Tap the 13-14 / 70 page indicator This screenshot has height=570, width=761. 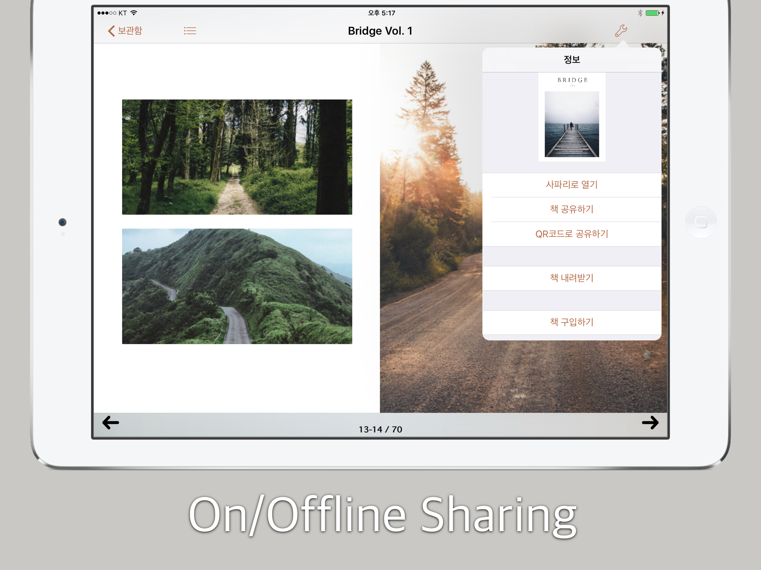click(380, 429)
